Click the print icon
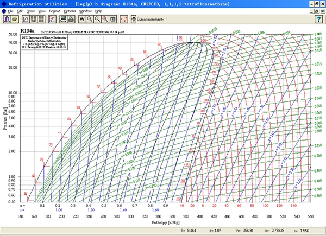This screenshot has width=326, height=236. 71,20
